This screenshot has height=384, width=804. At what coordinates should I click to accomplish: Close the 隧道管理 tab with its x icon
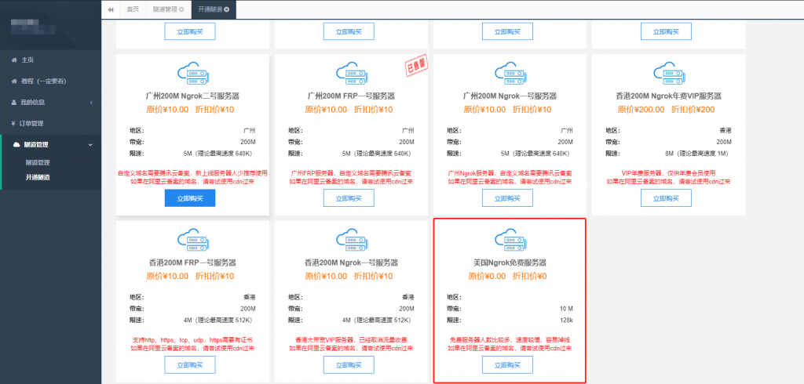click(181, 9)
